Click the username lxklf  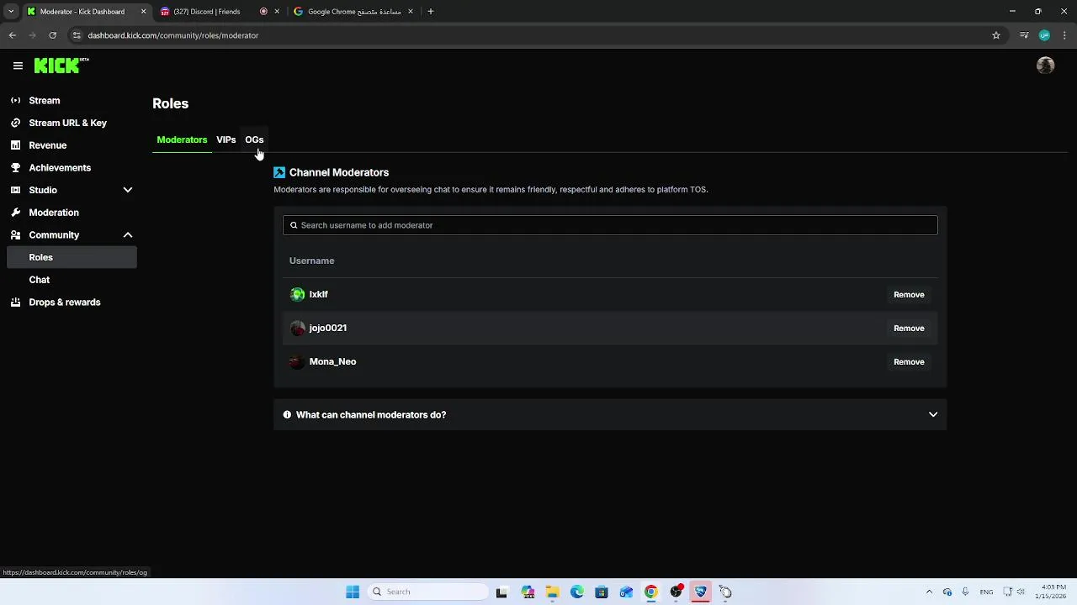[318, 294]
